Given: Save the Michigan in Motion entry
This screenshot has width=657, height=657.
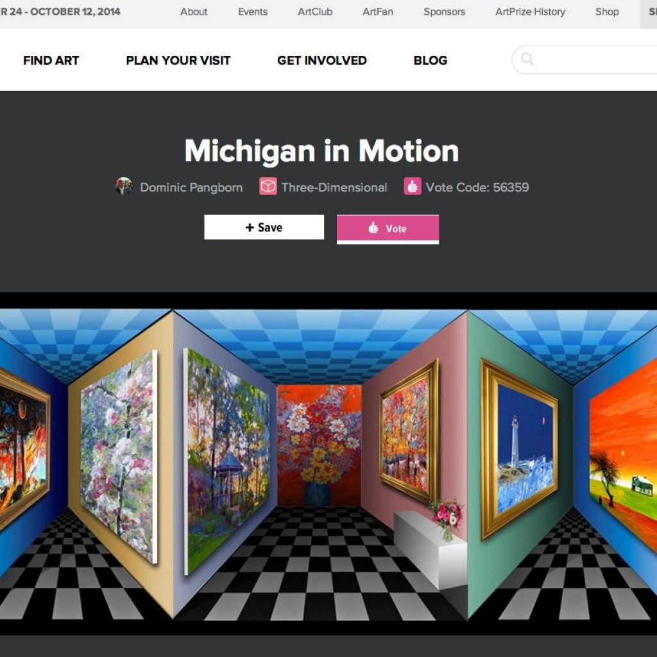Looking at the screenshot, I should pos(264,227).
